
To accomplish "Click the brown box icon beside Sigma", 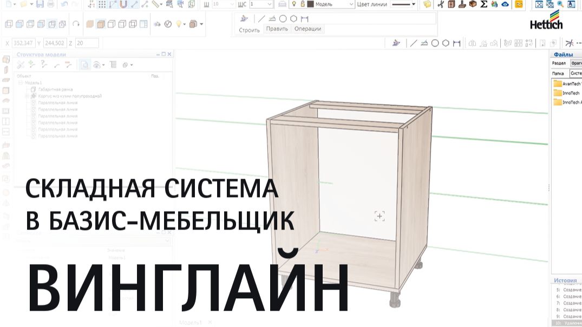I will pos(473,4).
